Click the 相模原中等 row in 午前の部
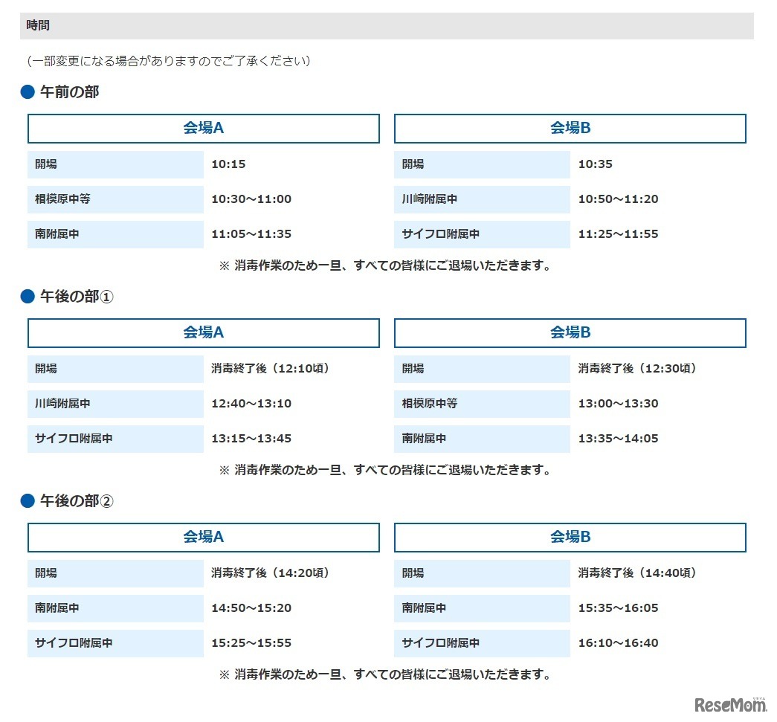Screen dimensions: 777x722 (x=115, y=199)
